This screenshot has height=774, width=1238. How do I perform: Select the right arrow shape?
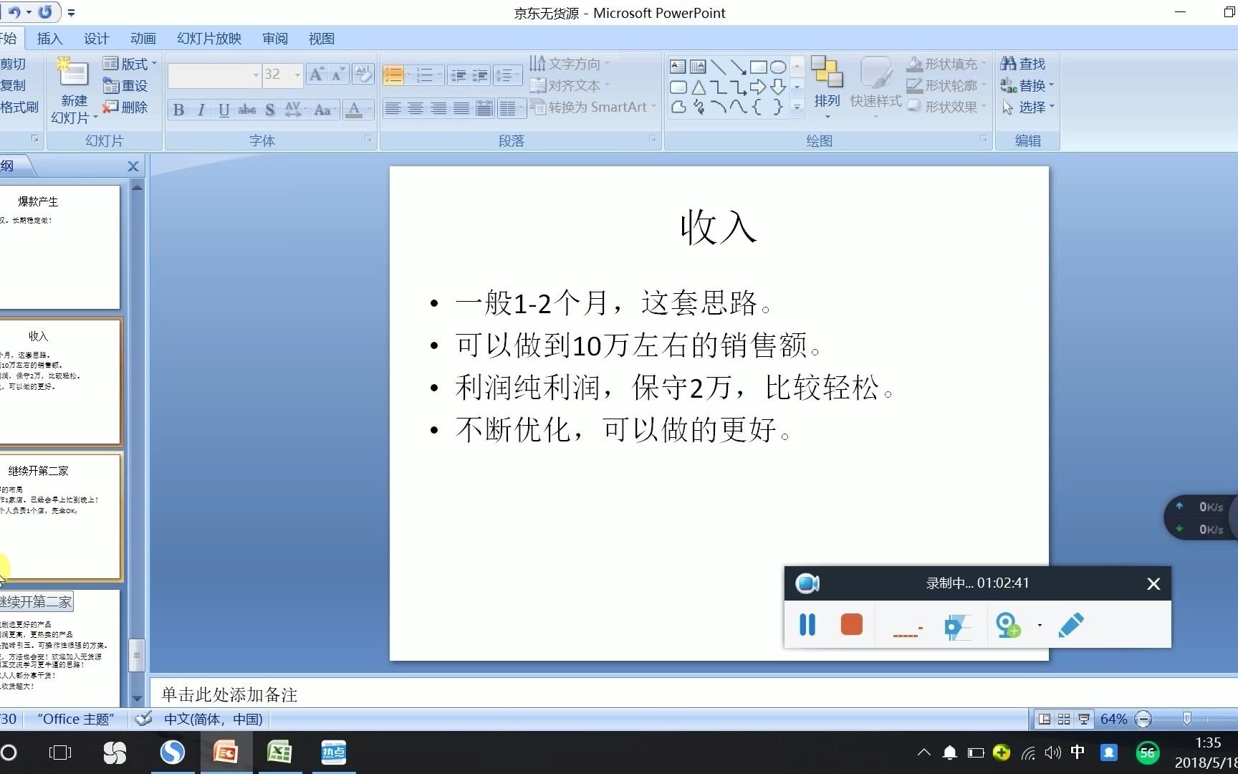click(758, 87)
